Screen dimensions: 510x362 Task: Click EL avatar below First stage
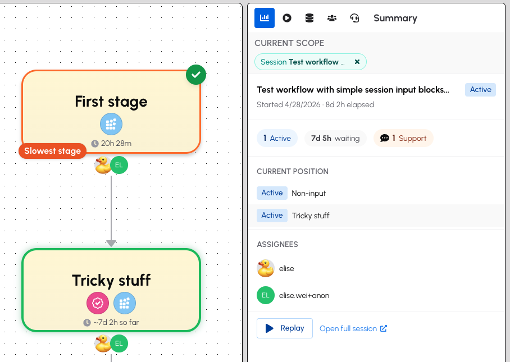pos(119,165)
